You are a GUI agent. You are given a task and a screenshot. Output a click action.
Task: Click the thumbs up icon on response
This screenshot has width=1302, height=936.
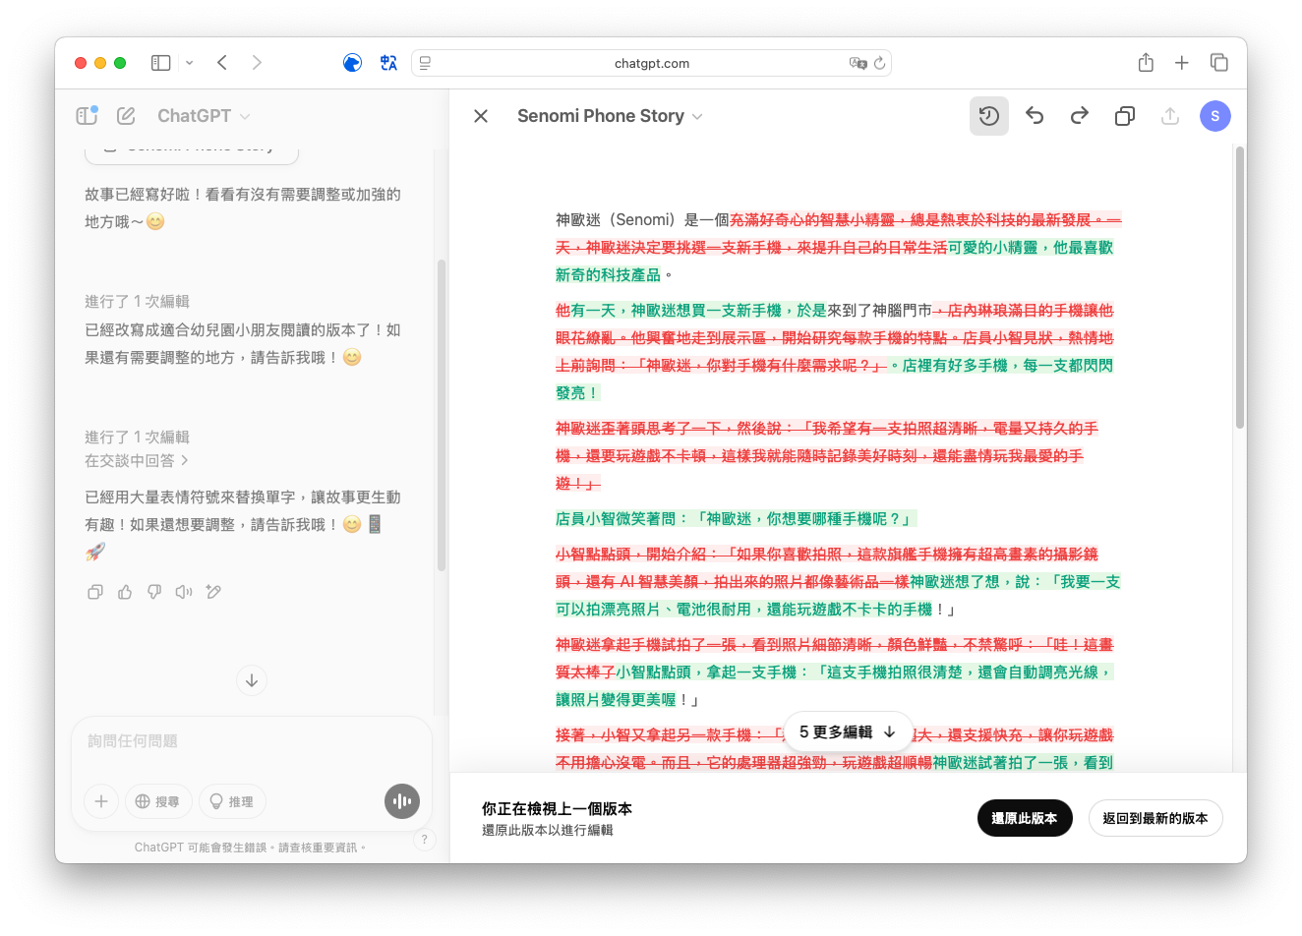[x=125, y=592]
